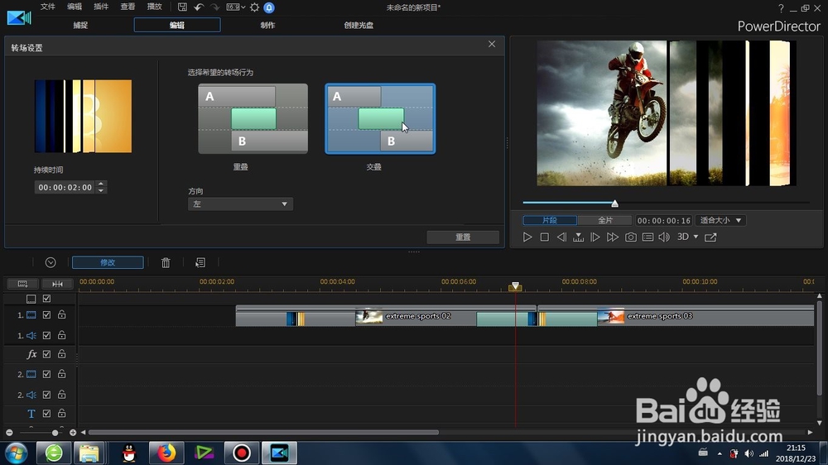Click the transition preview thumbnail
This screenshot has width=828, height=465.
point(83,116)
